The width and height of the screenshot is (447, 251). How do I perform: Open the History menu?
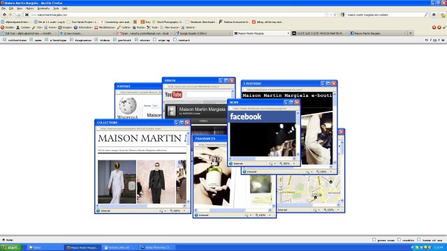pos(29,8)
